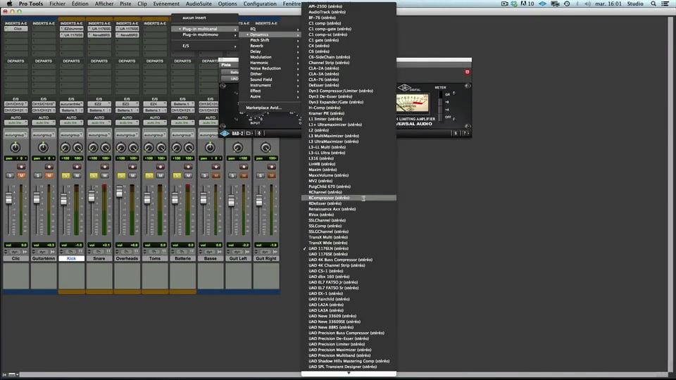Select RCompressor (stéréo) from plugin list
Viewport: 676px width, 380px height.
coord(349,198)
